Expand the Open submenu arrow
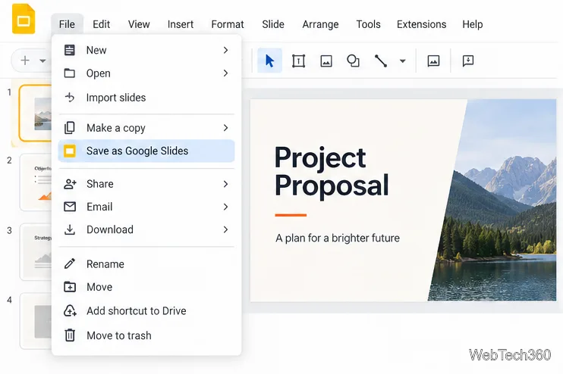Image resolution: width=563 pixels, height=374 pixels. [225, 73]
